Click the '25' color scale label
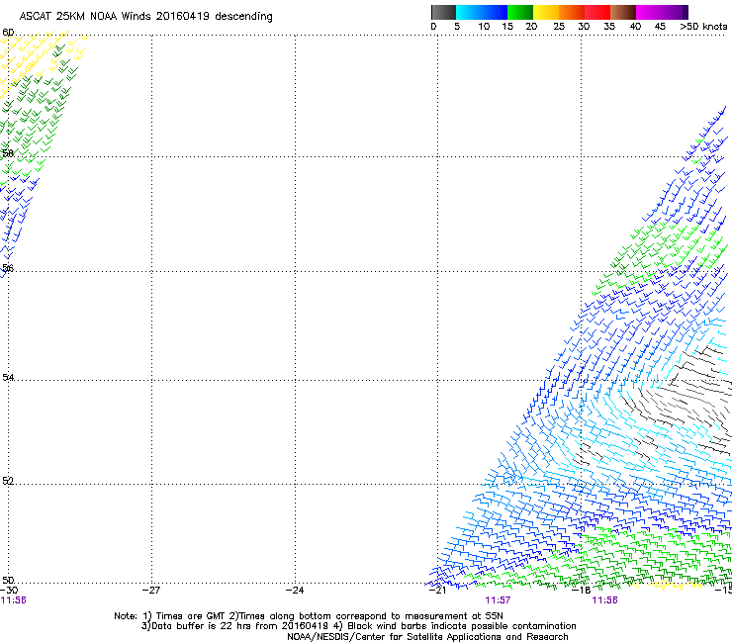Image resolution: width=732 pixels, height=643 pixels. click(x=559, y=26)
